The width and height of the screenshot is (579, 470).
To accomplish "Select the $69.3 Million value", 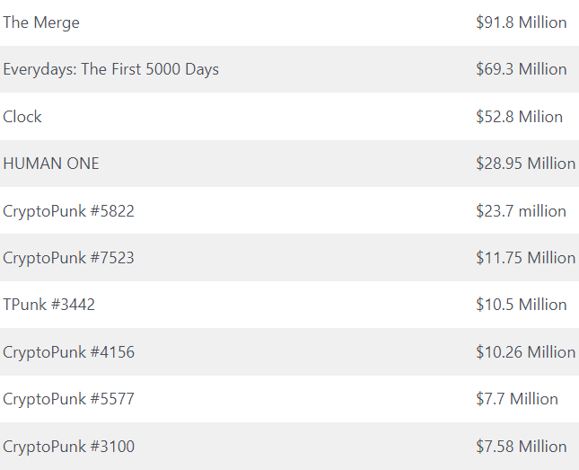I will [x=521, y=69].
